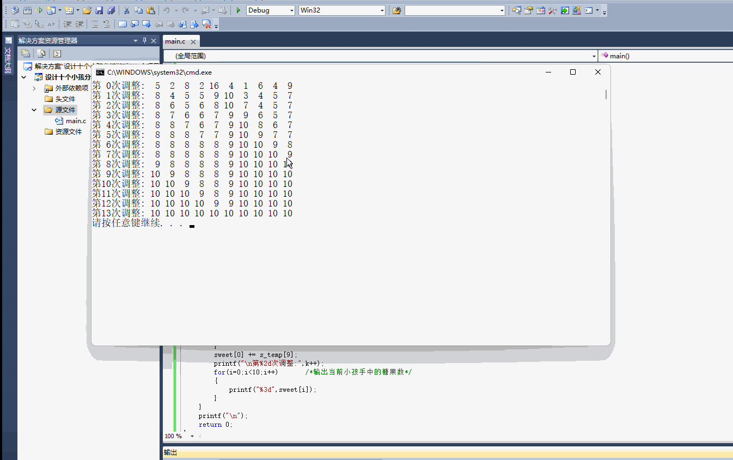This screenshot has width=733, height=460.
Task: Click the 第 0次调整 output line in console
Action: coord(192,86)
